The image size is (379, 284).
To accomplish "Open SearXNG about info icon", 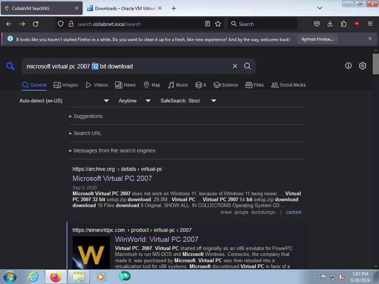I will [x=348, y=65].
